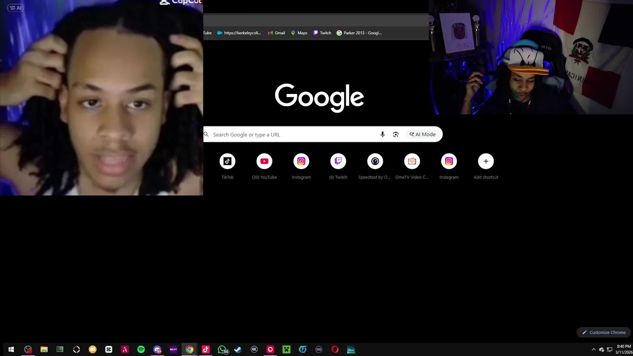633x356 pixels.
Task: Open the TikTok shortcut tile
Action: (227, 167)
